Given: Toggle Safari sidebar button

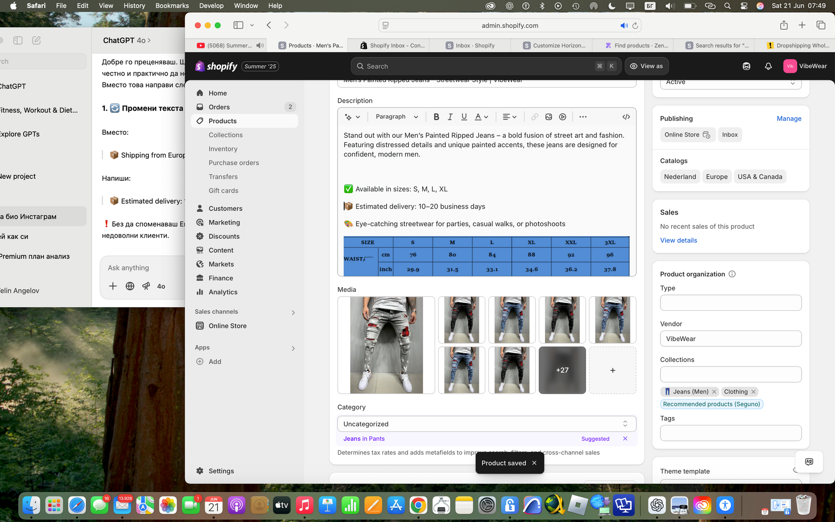Looking at the screenshot, I should 238,25.
